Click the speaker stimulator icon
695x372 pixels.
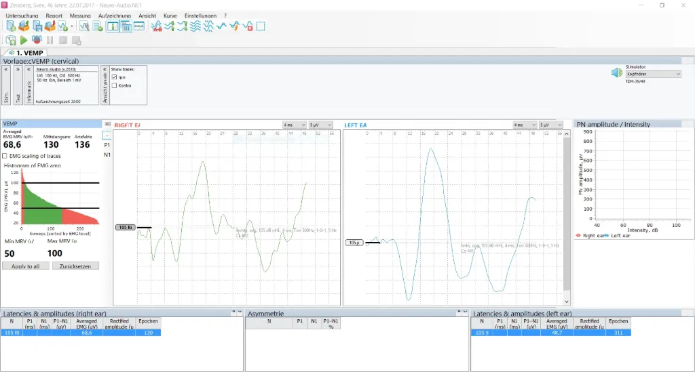(616, 73)
